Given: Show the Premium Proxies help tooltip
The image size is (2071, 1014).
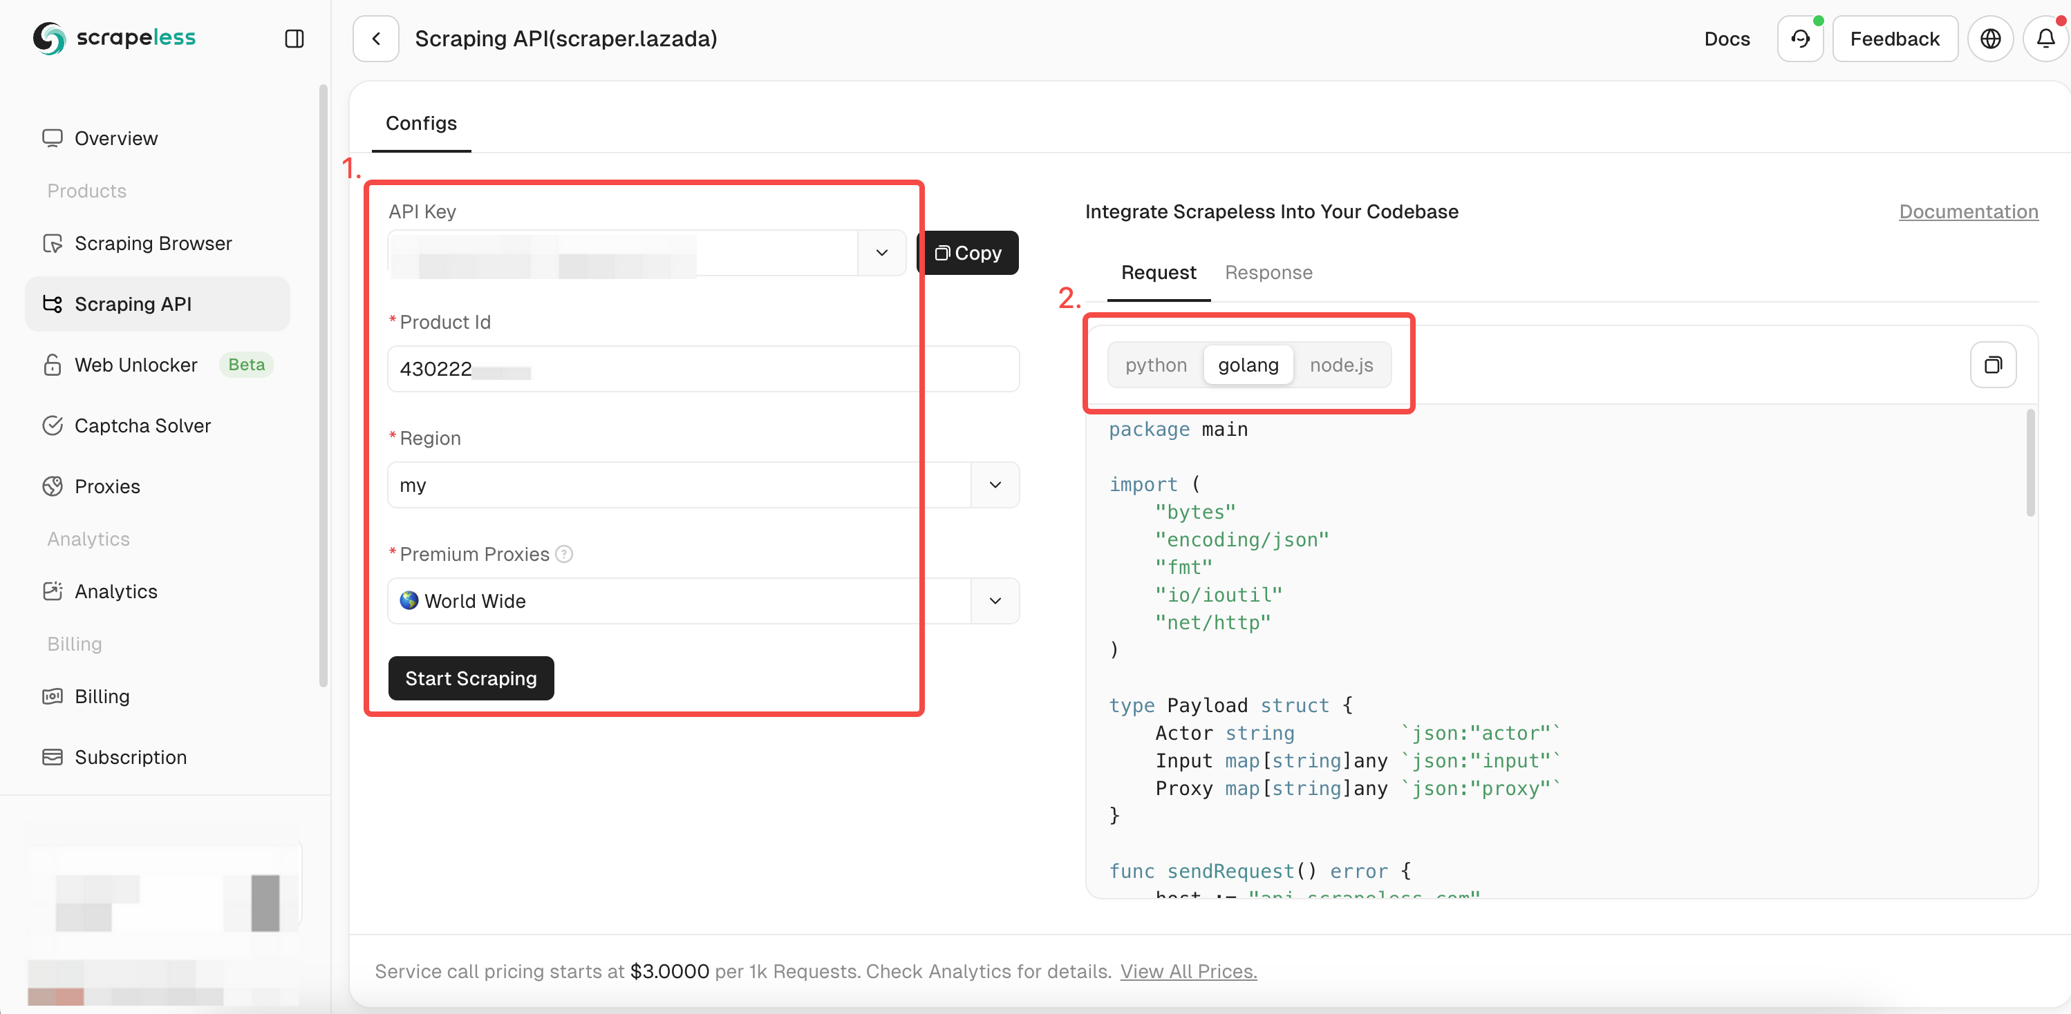Looking at the screenshot, I should (x=564, y=553).
